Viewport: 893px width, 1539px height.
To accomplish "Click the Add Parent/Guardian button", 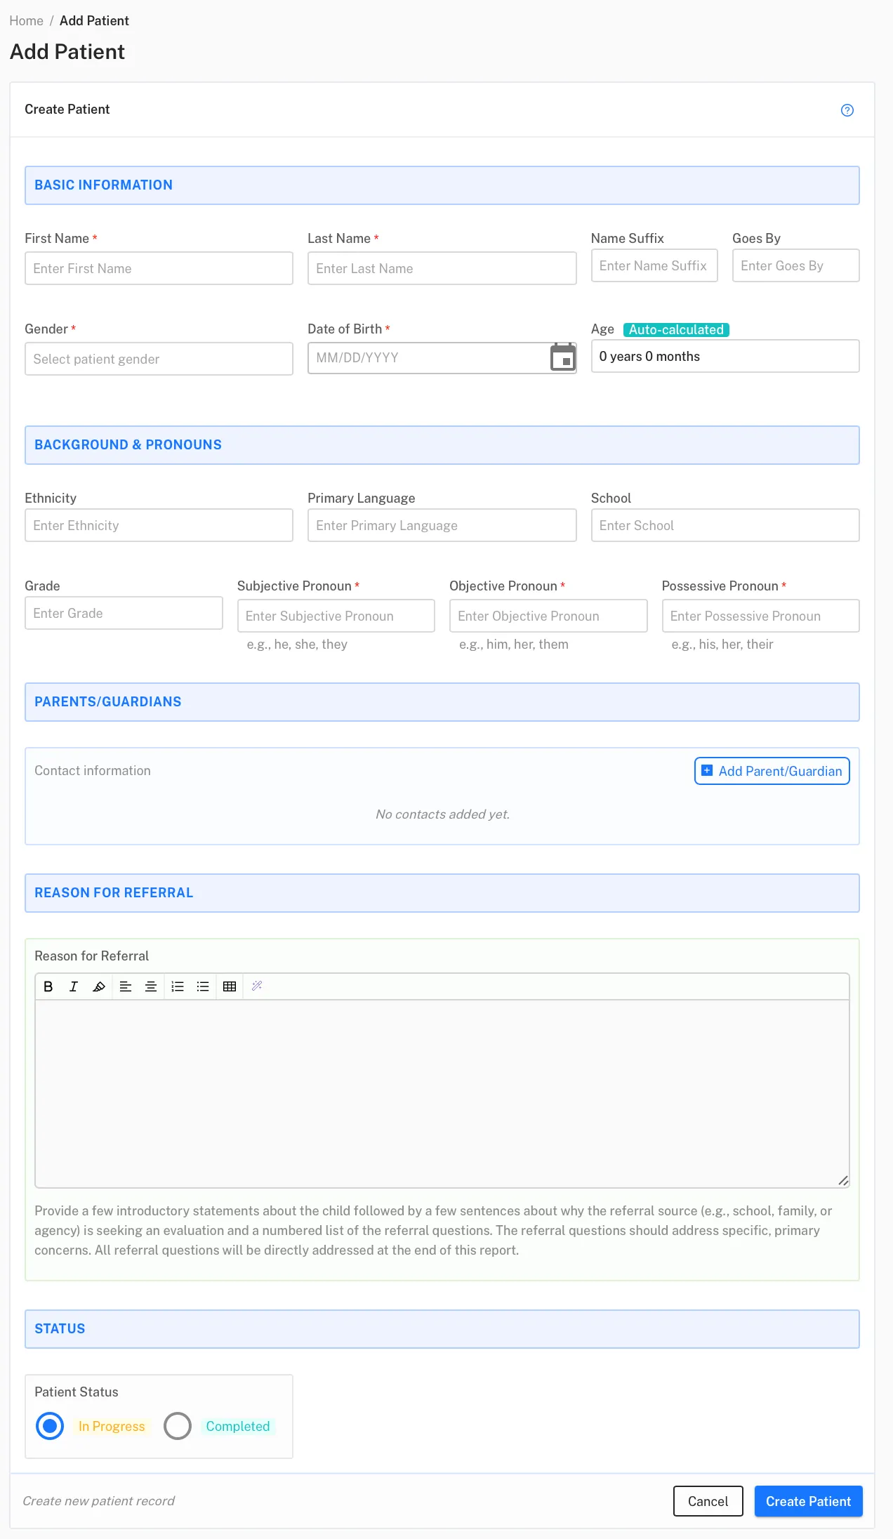I will coord(772,771).
